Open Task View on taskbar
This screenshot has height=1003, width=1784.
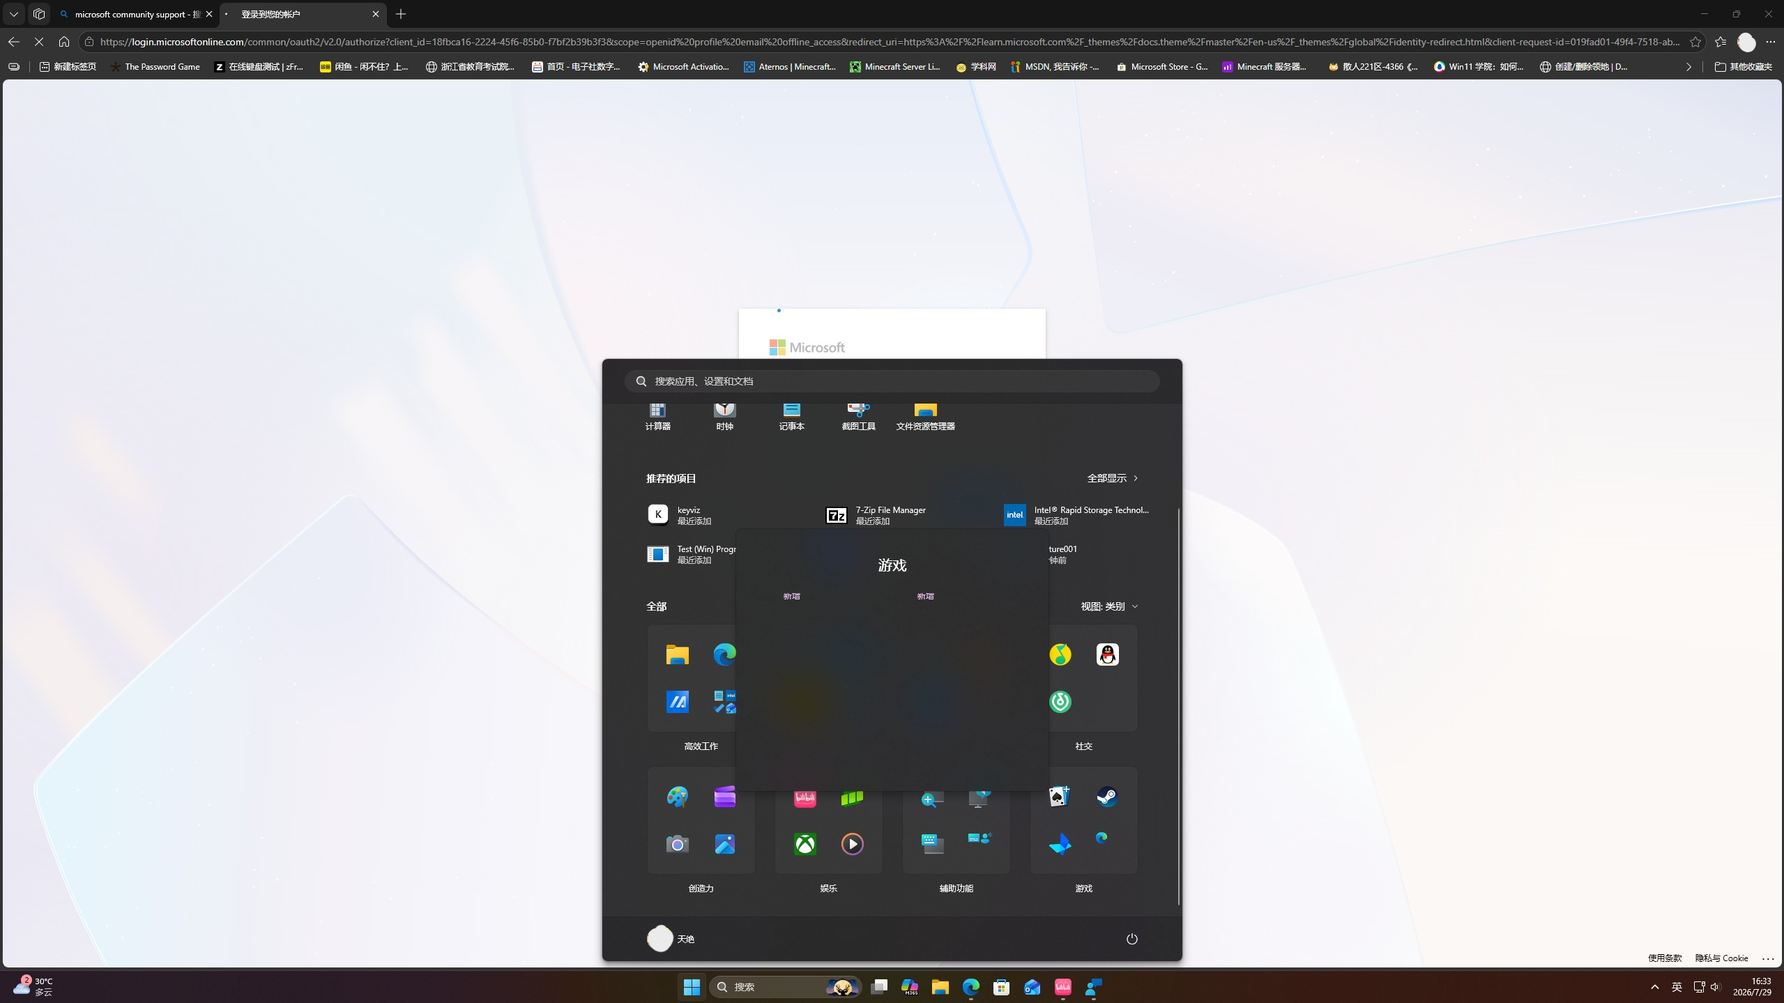pos(878,987)
